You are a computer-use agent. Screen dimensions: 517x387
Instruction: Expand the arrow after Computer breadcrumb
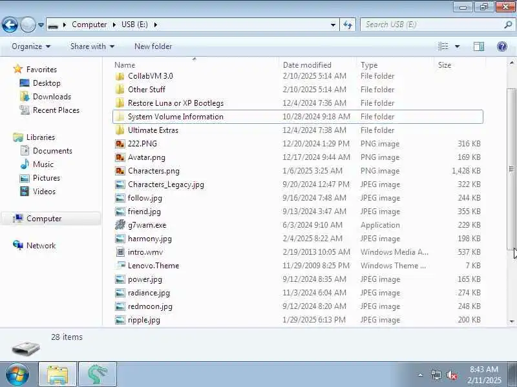pyautogui.click(x=114, y=25)
